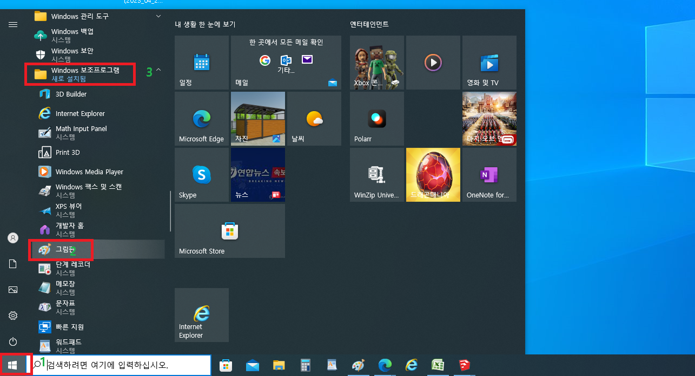Click the 엔터테인먼트 group header
The image size is (695, 376).
click(369, 24)
